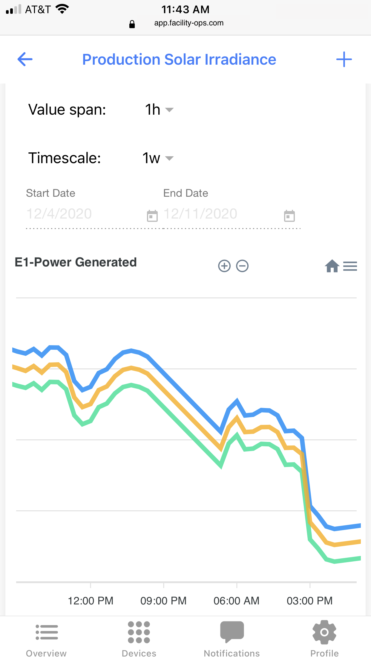Screen dimensions: 371x661
Task: Open the chart hamburger menu
Action: point(350,266)
